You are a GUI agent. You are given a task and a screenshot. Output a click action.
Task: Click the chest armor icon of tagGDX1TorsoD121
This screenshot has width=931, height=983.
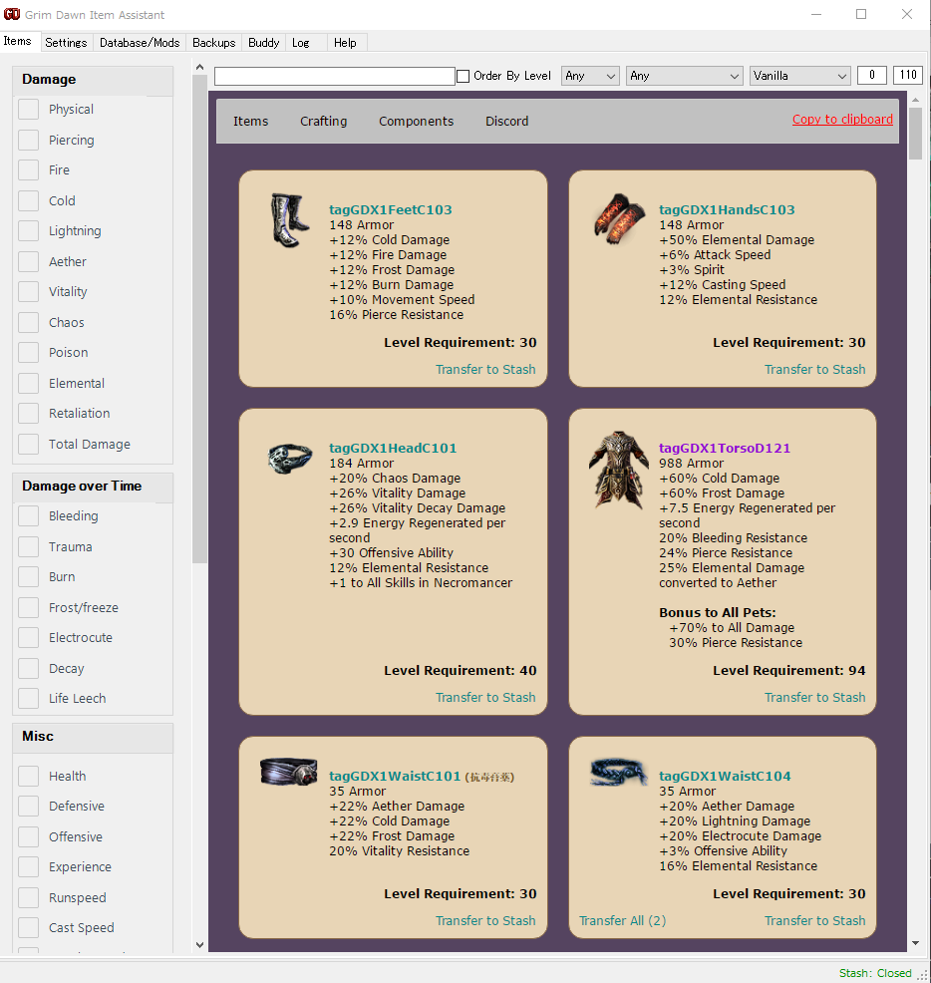pyautogui.click(x=618, y=469)
